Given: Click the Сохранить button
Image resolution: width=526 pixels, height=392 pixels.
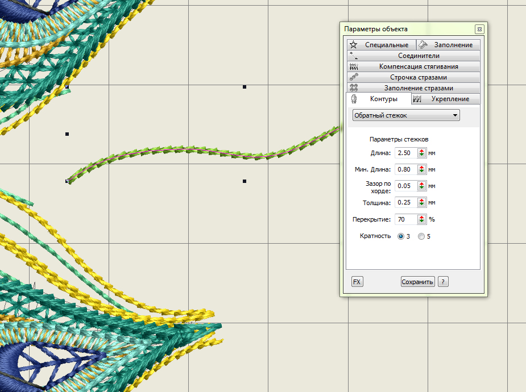Looking at the screenshot, I should click(x=417, y=282).
